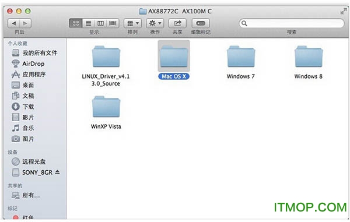Eject the SONY_8GR device
350x222 pixels.
pos(57,172)
